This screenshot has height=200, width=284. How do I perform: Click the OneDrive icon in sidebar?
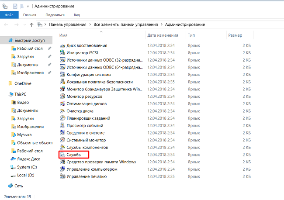[10, 83]
